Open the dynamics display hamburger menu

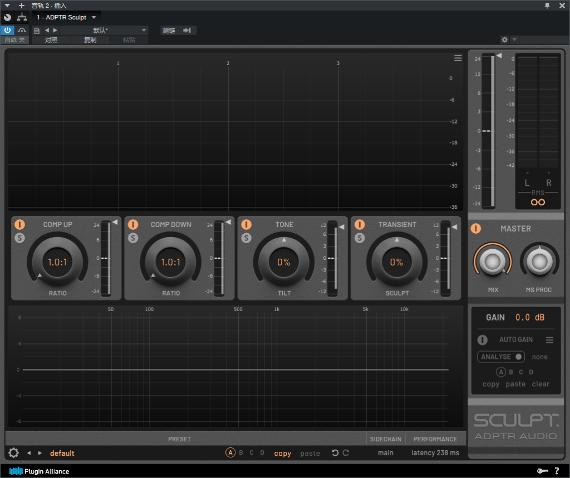click(458, 58)
